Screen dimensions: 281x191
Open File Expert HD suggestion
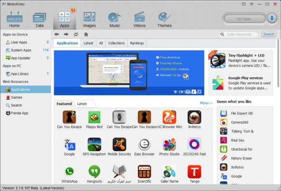(x=237, y=114)
